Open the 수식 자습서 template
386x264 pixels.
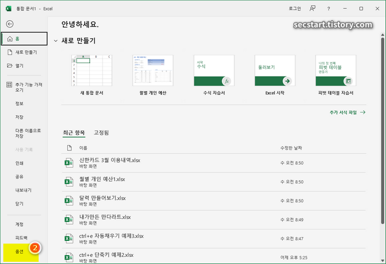tap(214, 75)
